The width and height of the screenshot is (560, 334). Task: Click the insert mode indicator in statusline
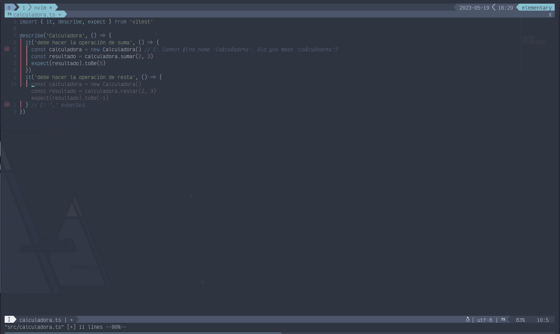tap(9, 319)
